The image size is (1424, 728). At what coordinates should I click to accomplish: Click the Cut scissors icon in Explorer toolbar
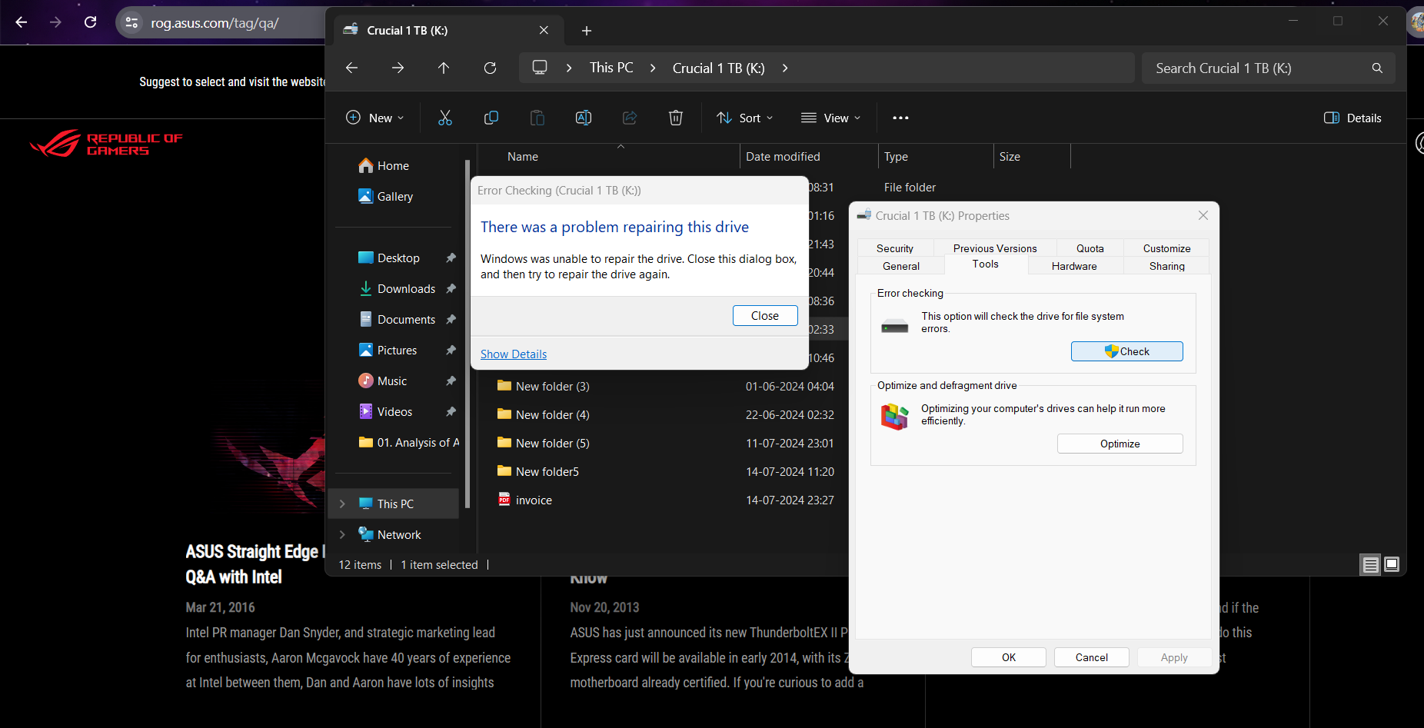(x=444, y=118)
